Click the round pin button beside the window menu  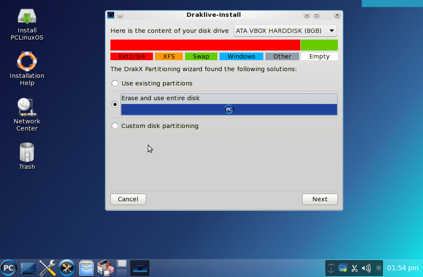click(120, 15)
